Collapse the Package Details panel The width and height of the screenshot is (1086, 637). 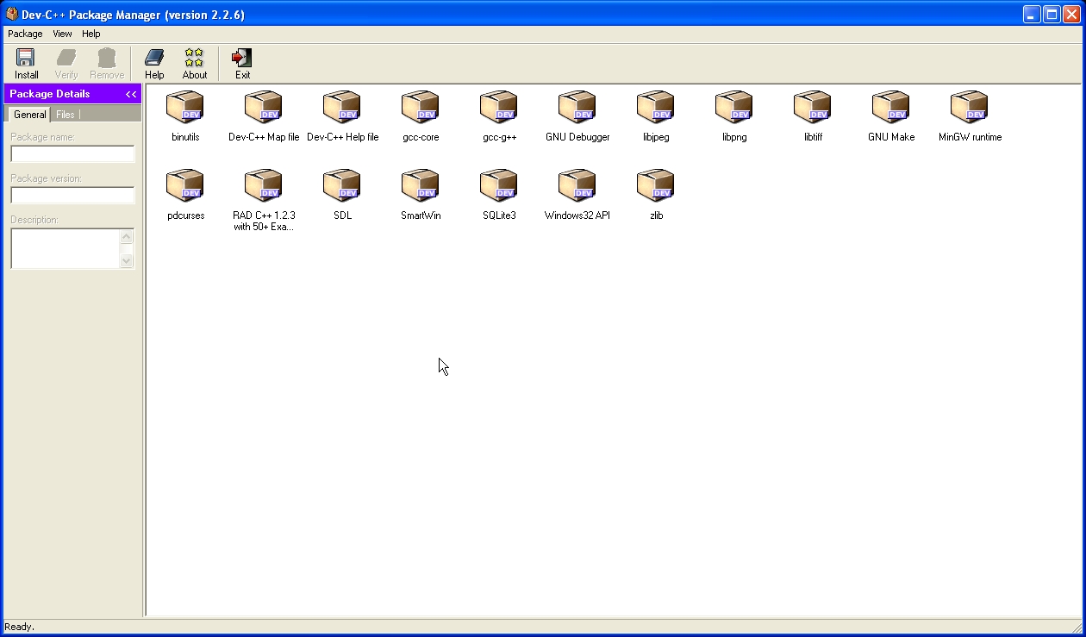[x=131, y=94]
